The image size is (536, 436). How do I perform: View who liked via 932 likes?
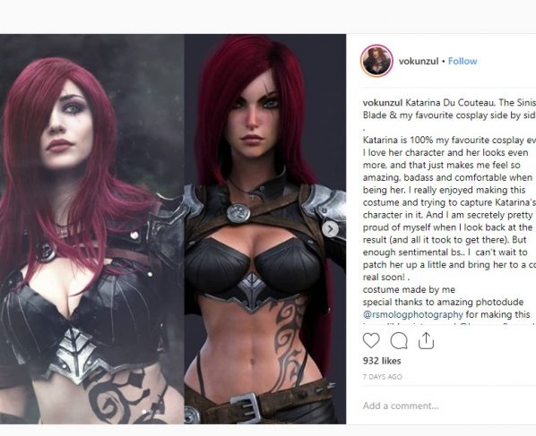pyautogui.click(x=382, y=361)
